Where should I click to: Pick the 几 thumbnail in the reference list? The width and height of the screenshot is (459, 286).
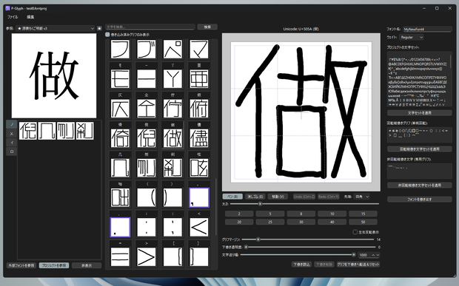tap(47, 131)
